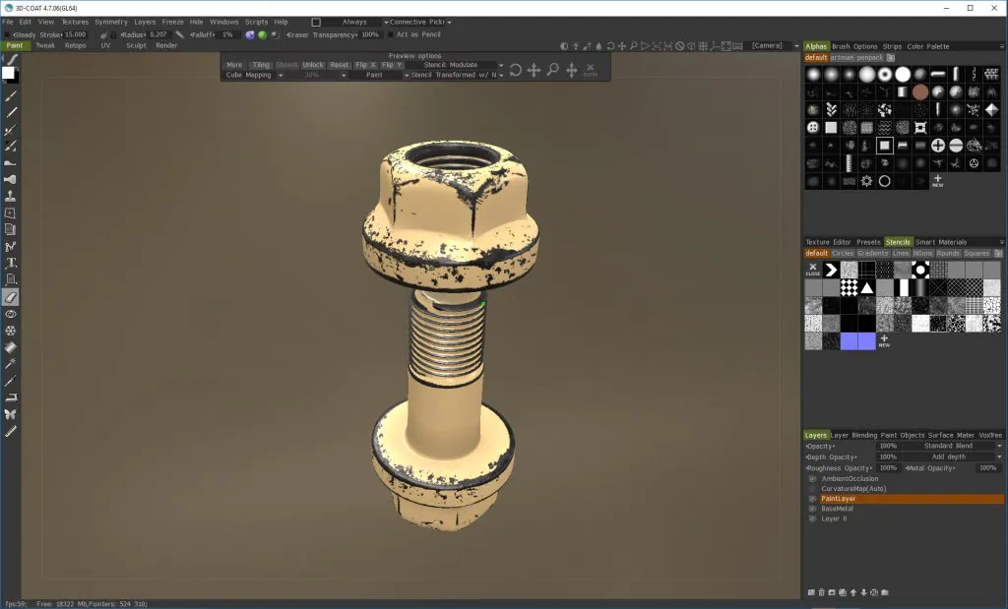Click the move layer down arrow
This screenshot has height=609, width=1008.
863,592
